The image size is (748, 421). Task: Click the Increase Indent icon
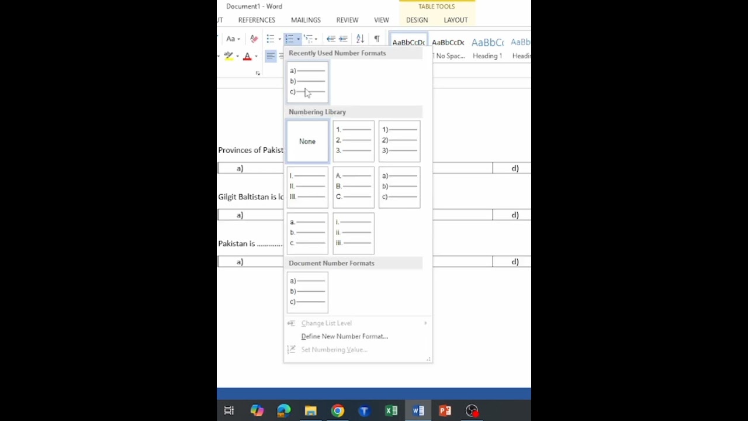pos(343,39)
